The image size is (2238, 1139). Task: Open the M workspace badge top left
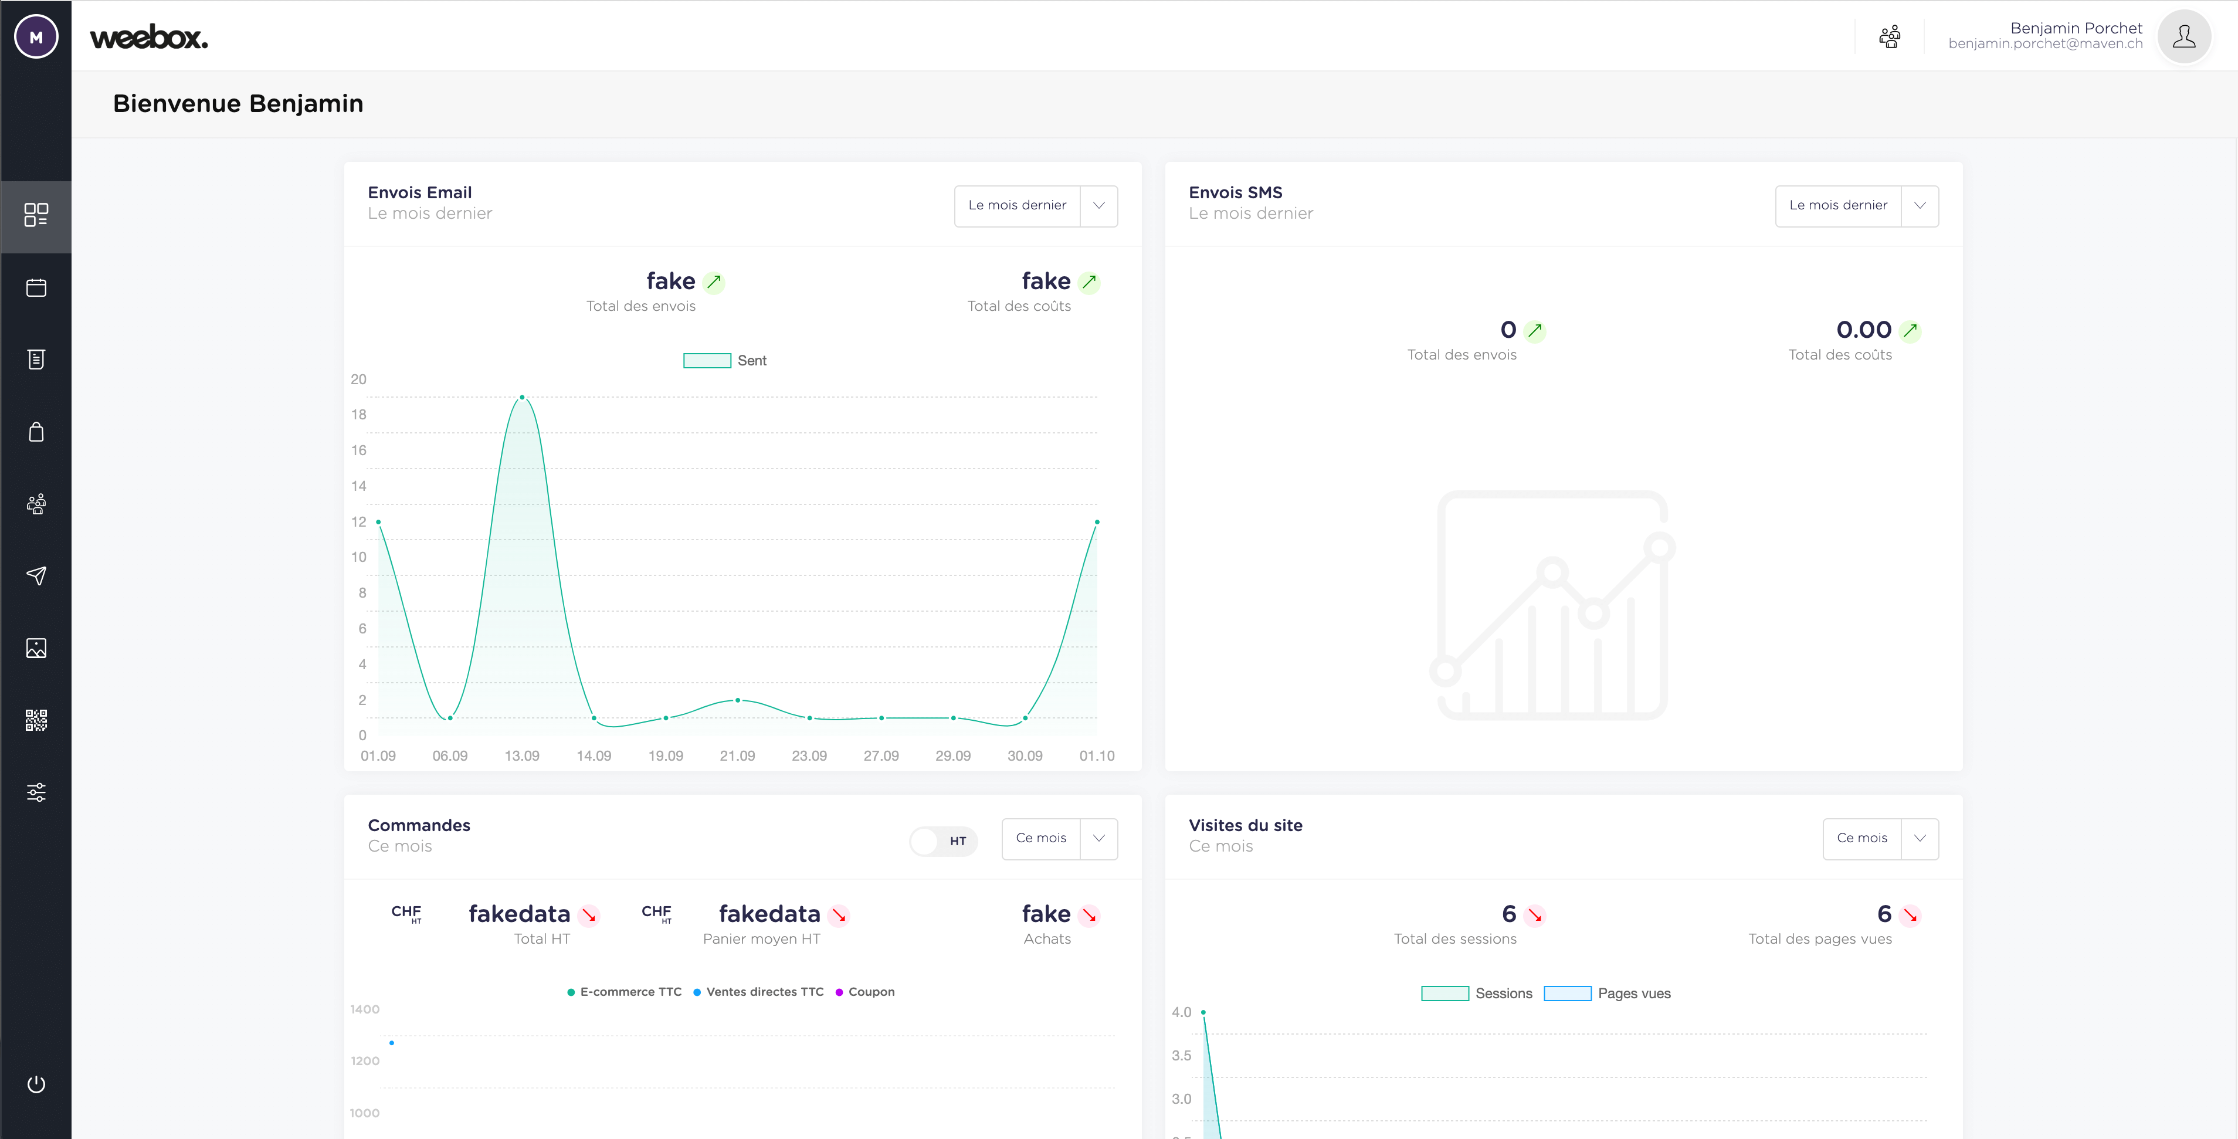coord(36,36)
